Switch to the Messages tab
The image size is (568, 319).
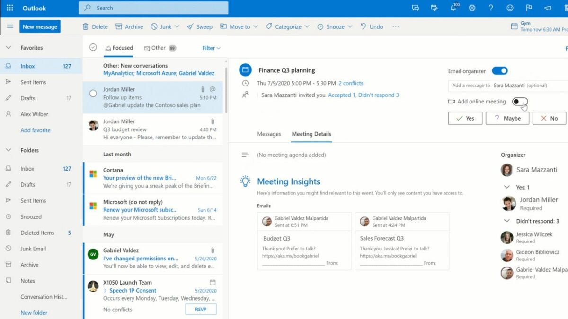pyautogui.click(x=269, y=134)
